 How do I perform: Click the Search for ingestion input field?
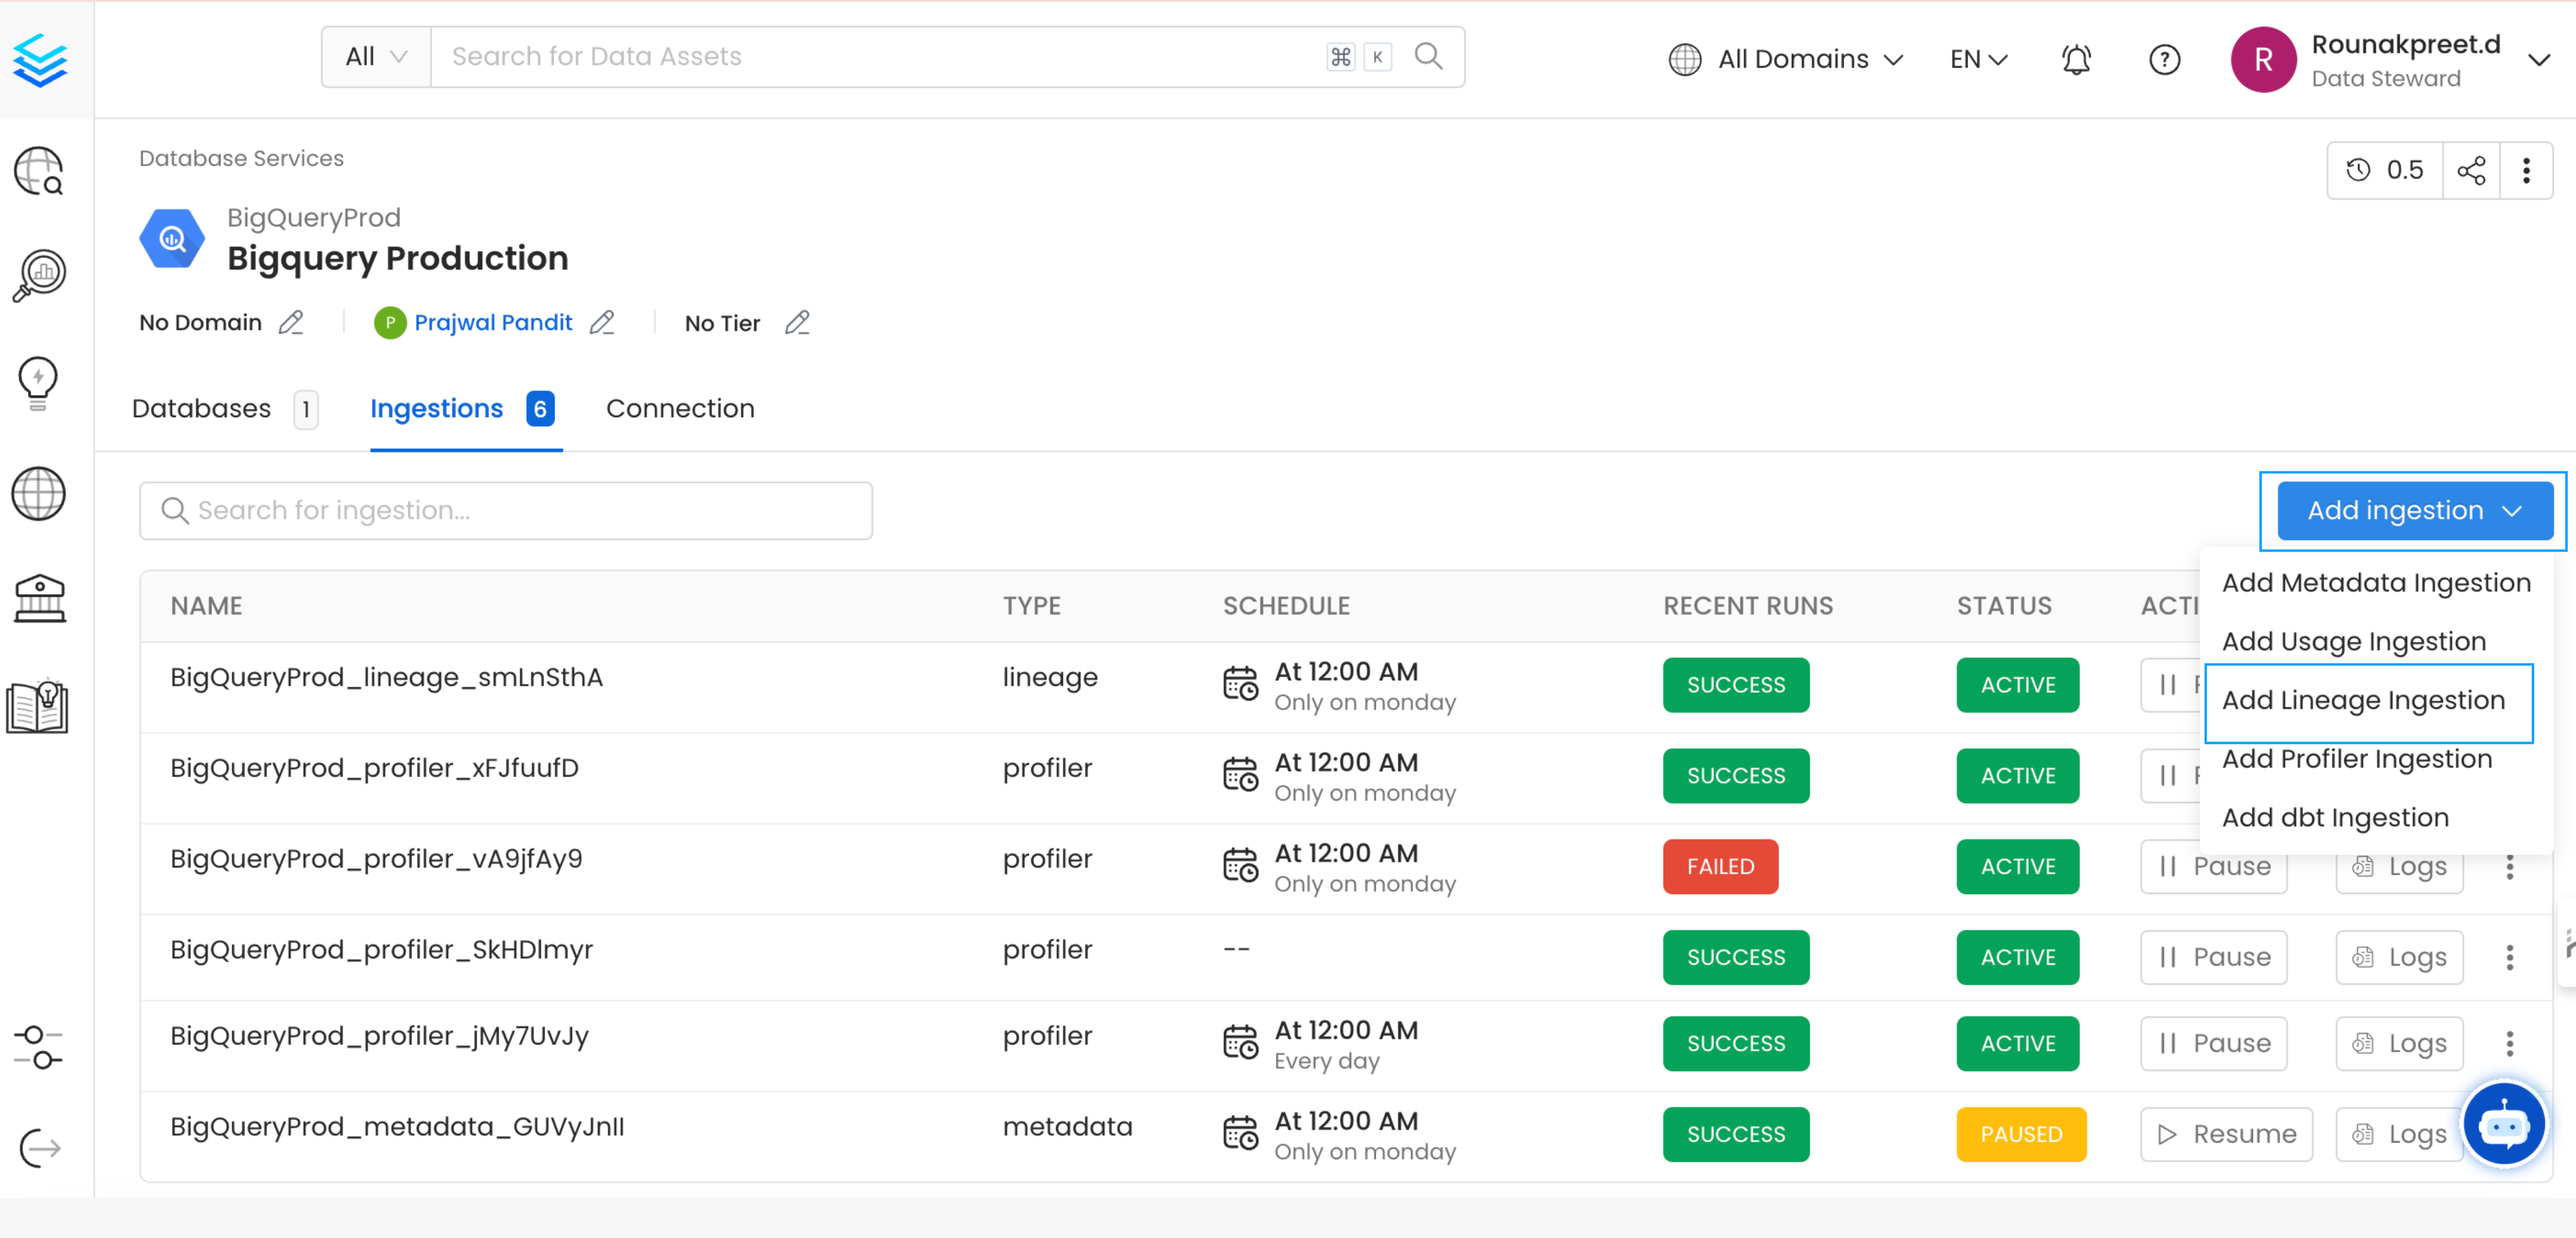pyautogui.click(x=506, y=510)
